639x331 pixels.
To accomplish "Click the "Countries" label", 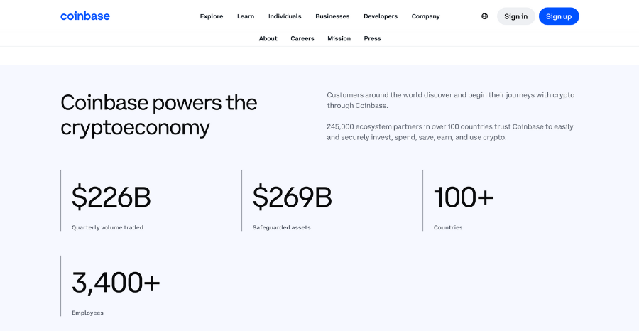I will click(x=448, y=227).
